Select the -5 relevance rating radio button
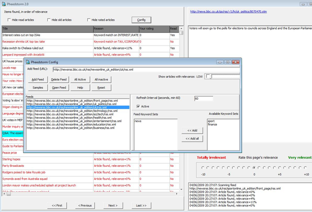Viewport: 312px width, 212px height. 228,168
